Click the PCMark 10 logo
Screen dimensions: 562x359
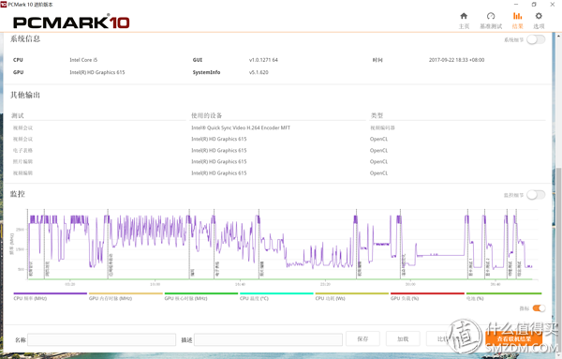coord(71,22)
